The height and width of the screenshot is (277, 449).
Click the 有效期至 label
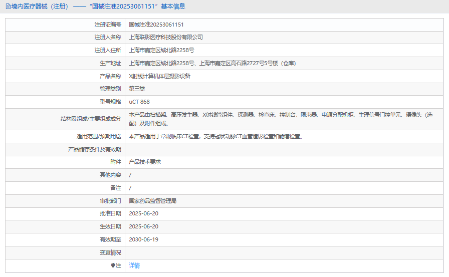(x=111, y=239)
